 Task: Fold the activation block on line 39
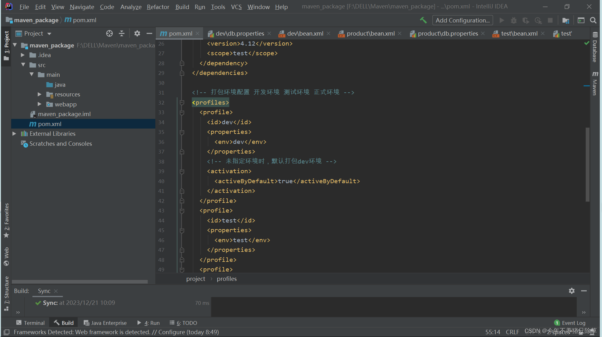click(x=182, y=171)
